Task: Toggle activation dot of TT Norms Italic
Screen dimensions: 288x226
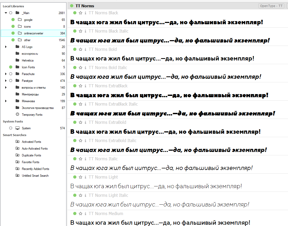Action: click(75, 159)
